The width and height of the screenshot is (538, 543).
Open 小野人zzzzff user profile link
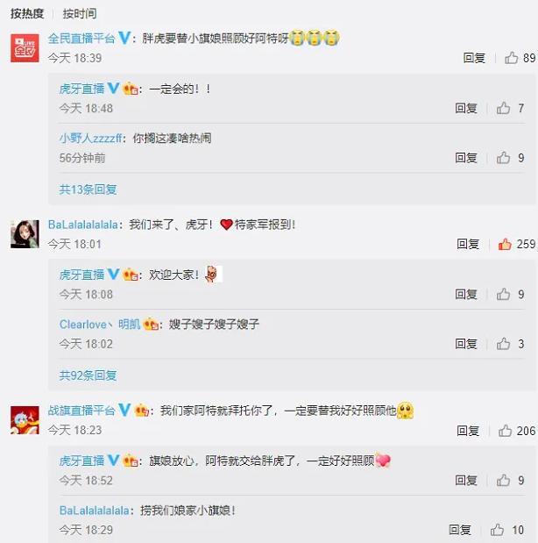point(90,139)
